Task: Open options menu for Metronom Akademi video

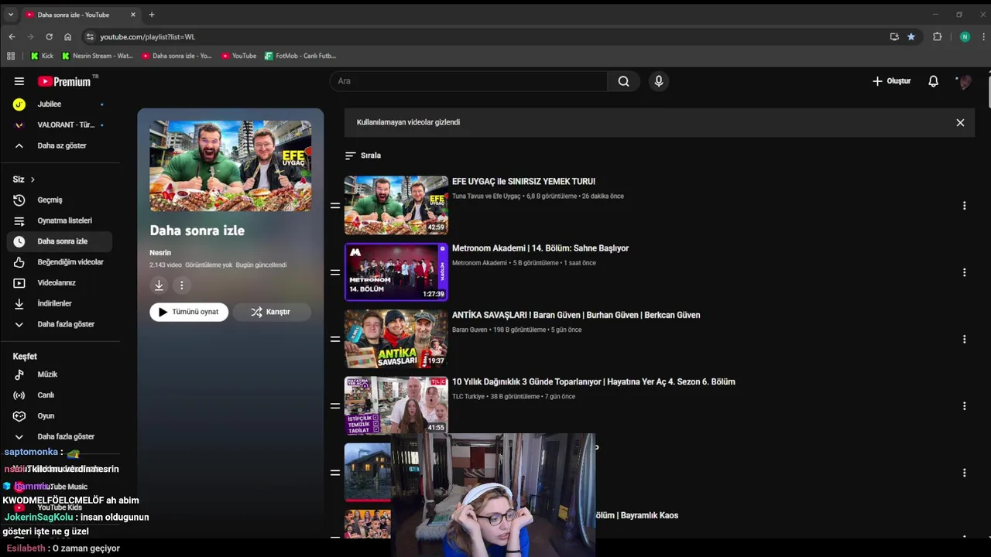Action: [x=964, y=272]
